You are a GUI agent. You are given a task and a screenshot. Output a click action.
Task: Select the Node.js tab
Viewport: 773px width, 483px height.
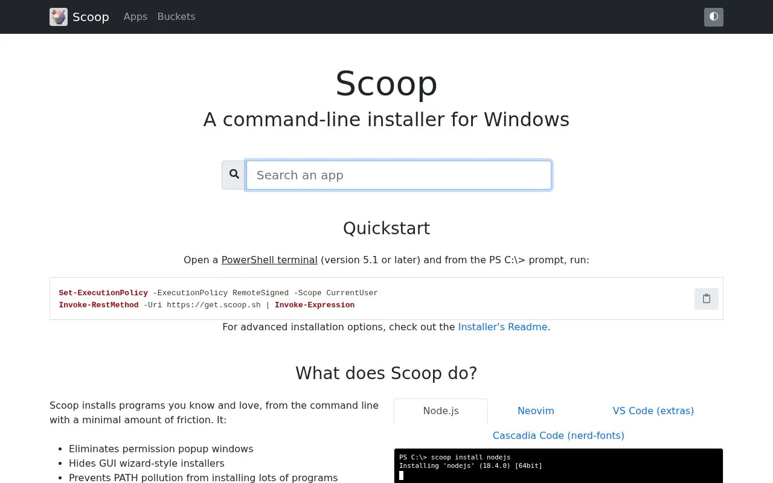[x=441, y=411]
